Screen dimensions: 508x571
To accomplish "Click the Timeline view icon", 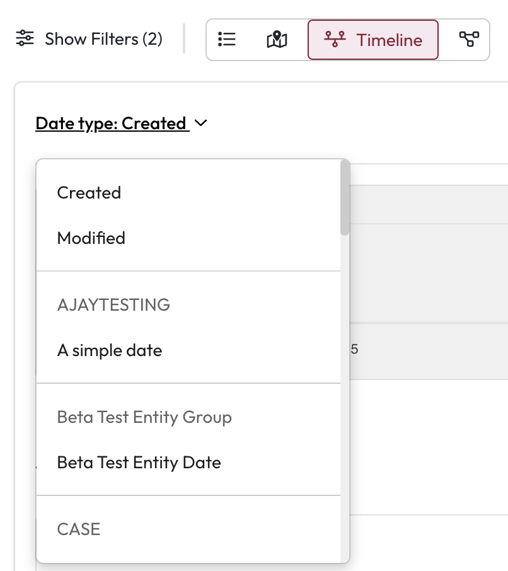I will [x=335, y=40].
